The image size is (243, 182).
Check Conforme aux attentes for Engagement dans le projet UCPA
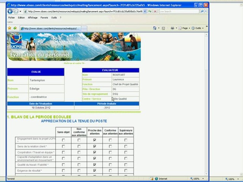(110, 140)
